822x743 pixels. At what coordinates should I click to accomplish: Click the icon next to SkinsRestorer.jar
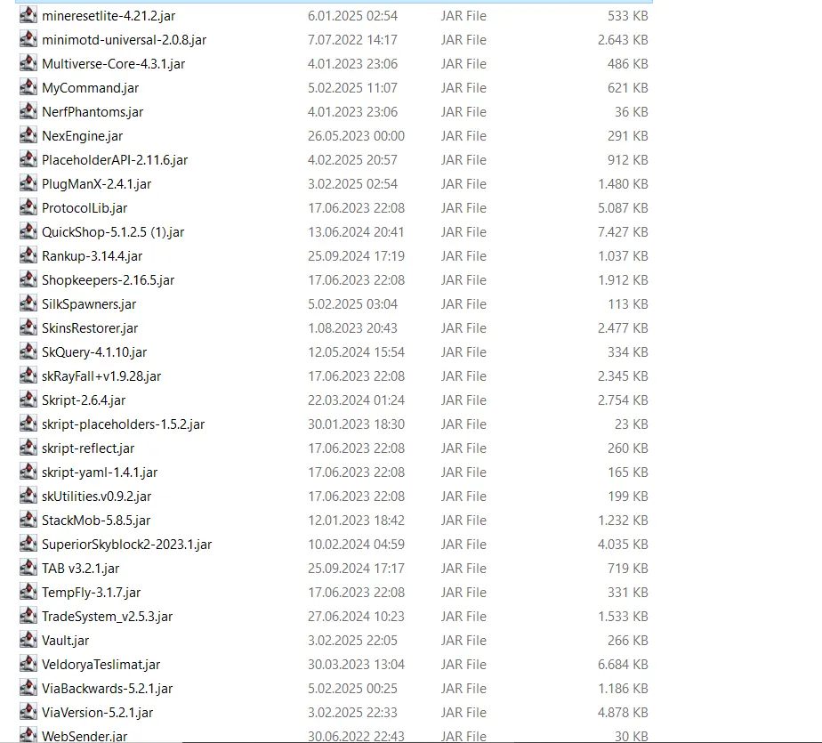coord(28,327)
